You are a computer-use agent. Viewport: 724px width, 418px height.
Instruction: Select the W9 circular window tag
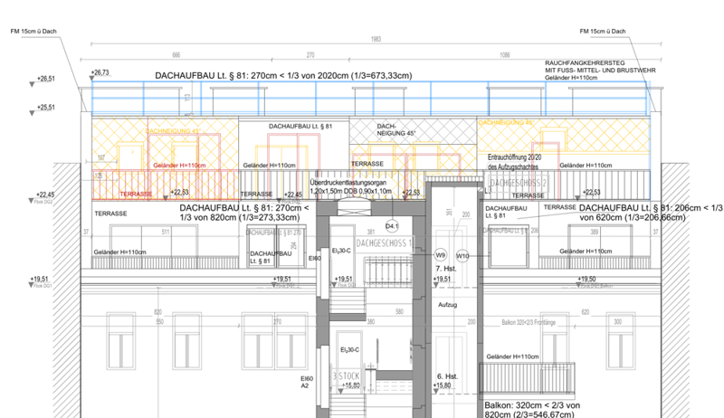442,255
